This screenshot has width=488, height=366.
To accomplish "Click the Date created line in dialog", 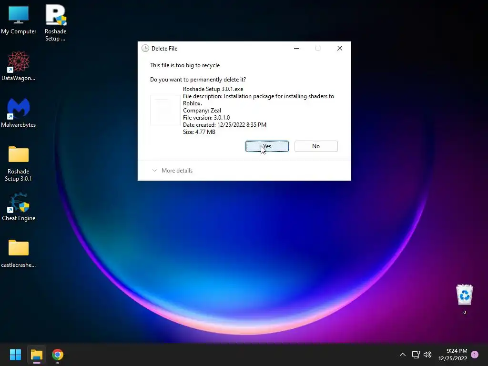I will [225, 125].
